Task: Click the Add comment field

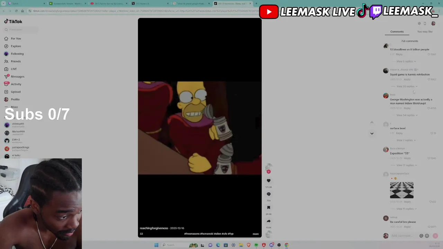Action: pos(404,236)
